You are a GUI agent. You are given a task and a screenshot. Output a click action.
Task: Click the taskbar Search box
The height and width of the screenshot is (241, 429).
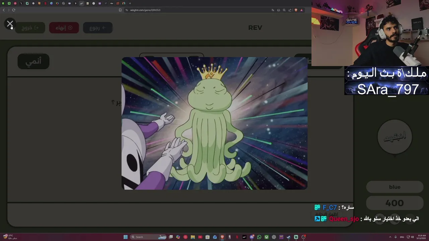coord(148,237)
